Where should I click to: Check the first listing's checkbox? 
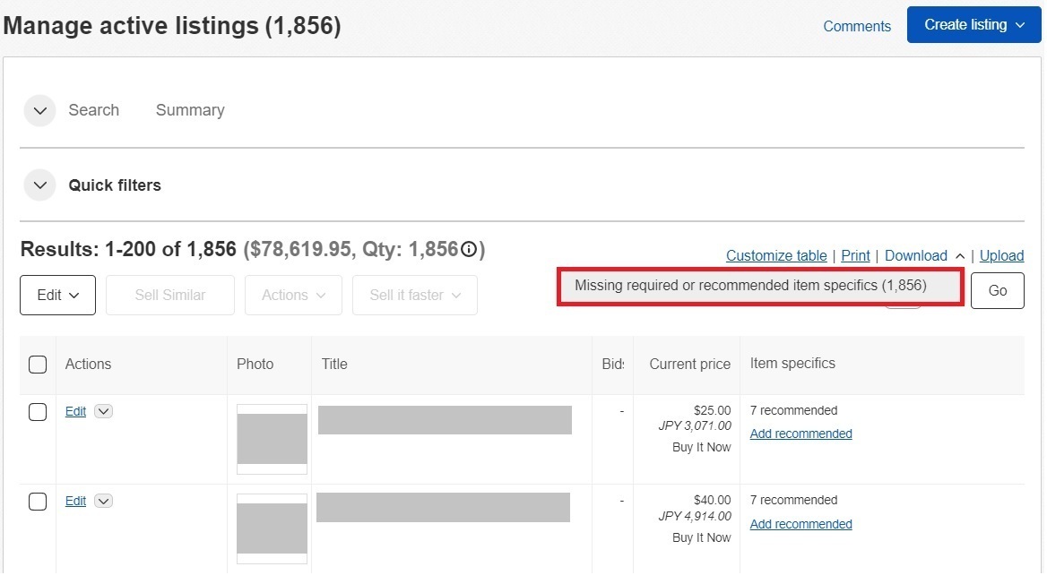(x=38, y=412)
